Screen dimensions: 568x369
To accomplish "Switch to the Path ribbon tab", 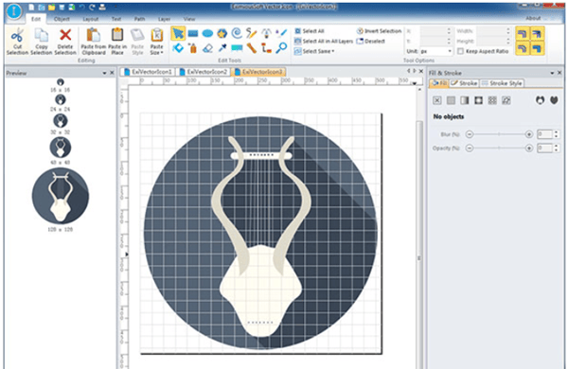I will (139, 19).
